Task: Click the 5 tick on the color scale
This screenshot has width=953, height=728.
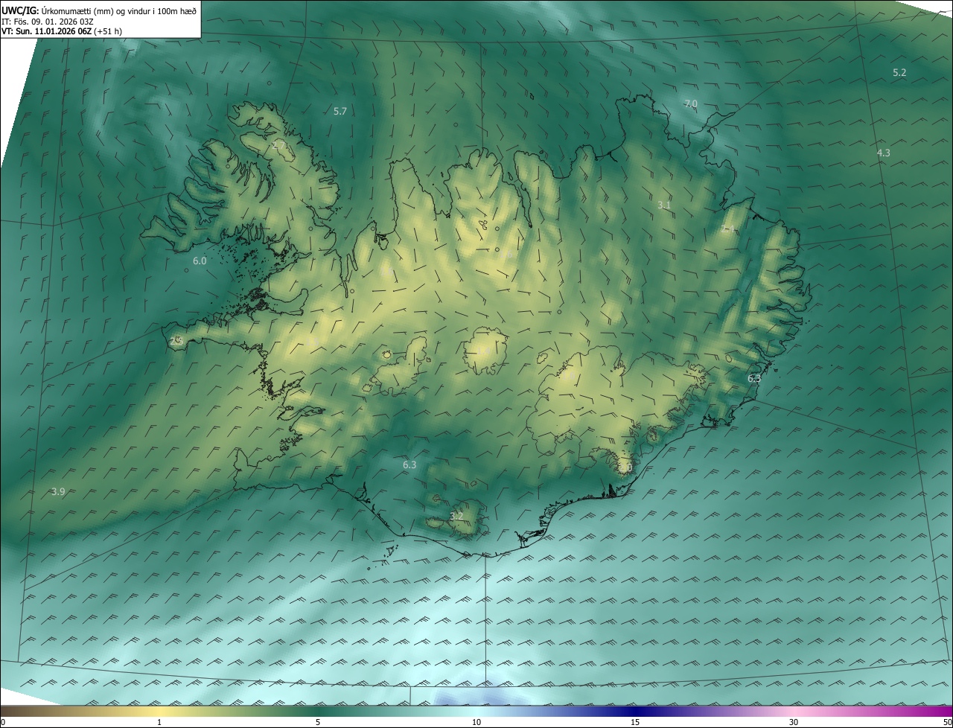Action: (318, 722)
